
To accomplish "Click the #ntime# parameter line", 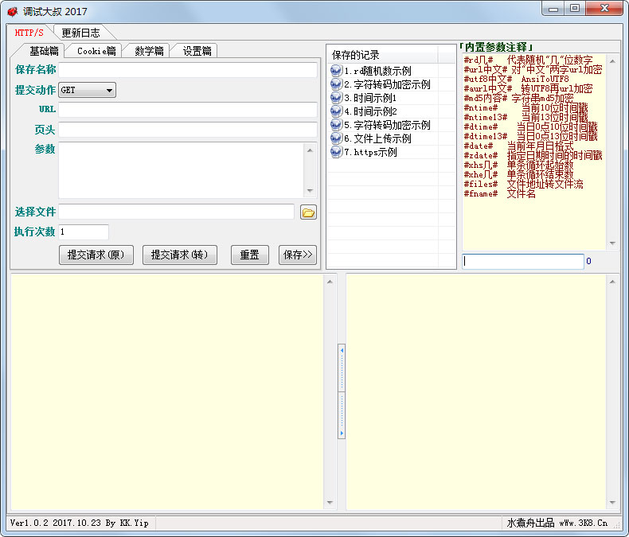I will point(525,108).
